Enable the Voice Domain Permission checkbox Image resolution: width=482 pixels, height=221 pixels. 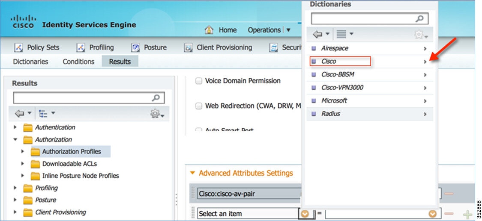coord(199,81)
